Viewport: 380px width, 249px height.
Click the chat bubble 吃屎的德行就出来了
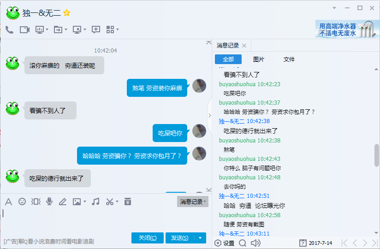point(58,178)
